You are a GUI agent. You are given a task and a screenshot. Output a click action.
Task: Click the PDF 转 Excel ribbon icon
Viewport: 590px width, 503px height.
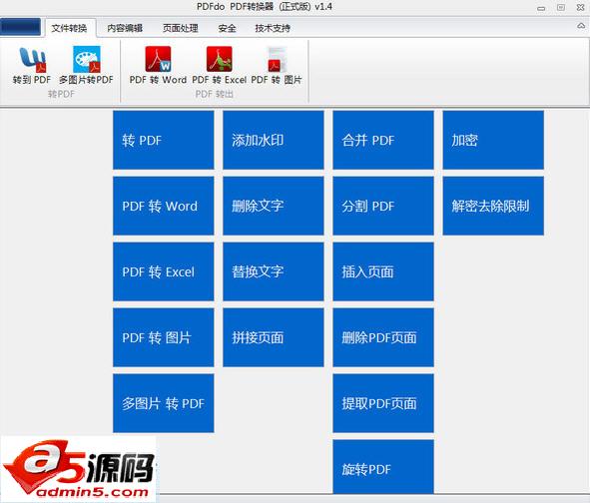point(220,66)
